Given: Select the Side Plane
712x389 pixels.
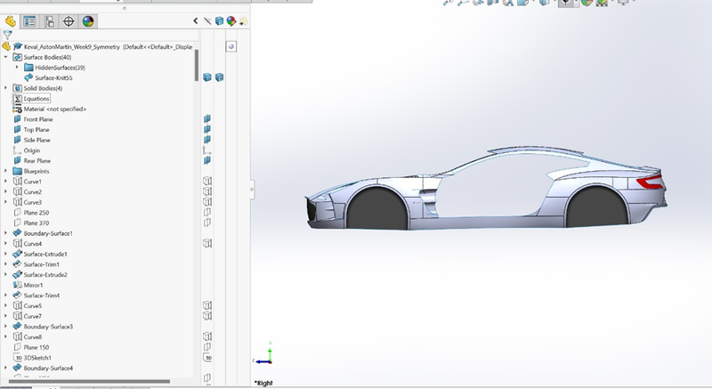Looking at the screenshot, I should point(36,141).
